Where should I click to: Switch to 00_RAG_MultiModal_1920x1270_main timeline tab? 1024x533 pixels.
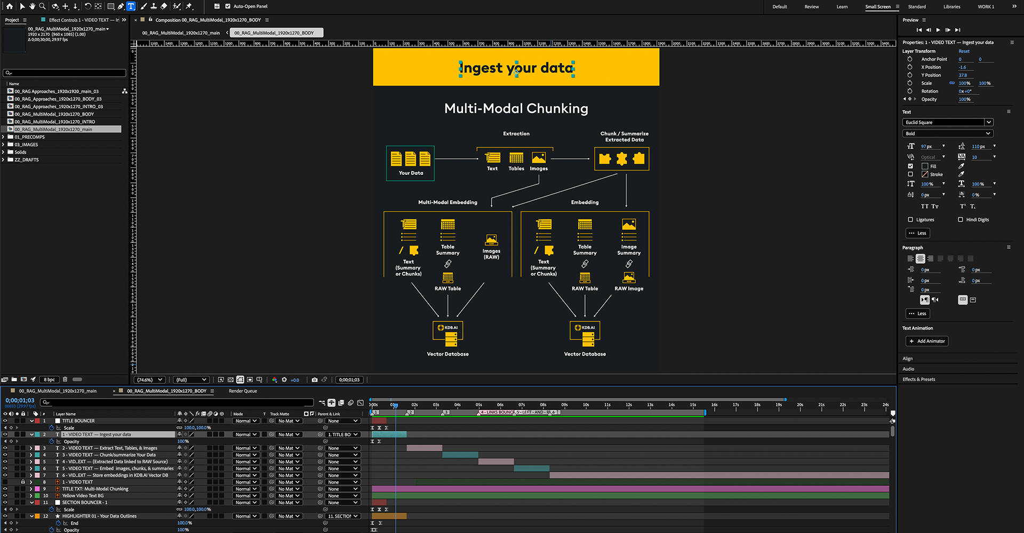pyautogui.click(x=58, y=391)
